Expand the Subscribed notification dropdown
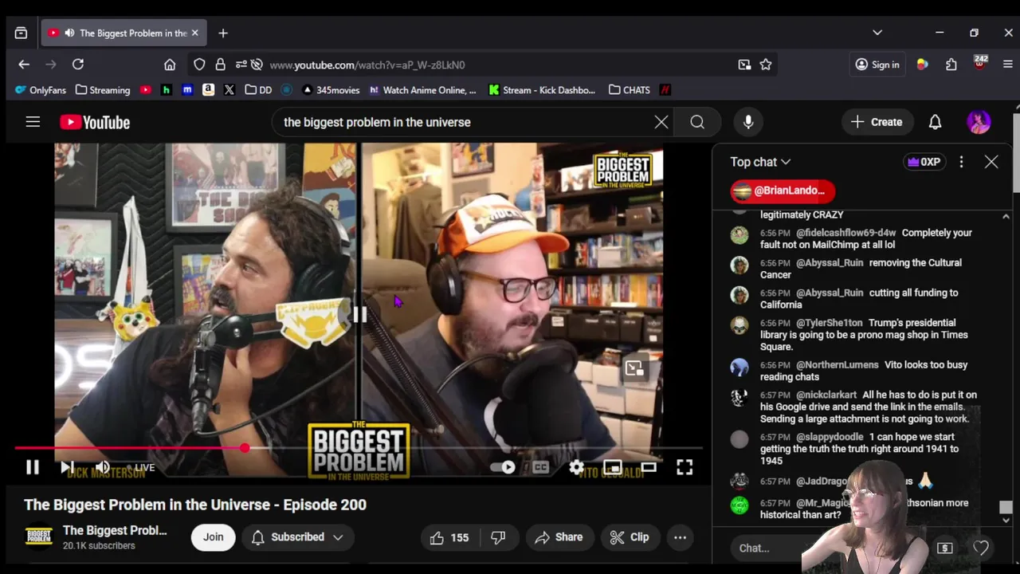 coord(296,537)
